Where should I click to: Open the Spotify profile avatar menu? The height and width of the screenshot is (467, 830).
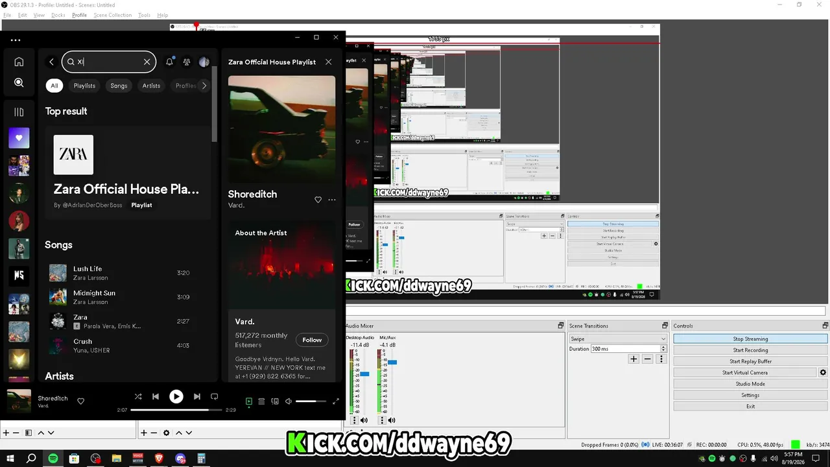(204, 62)
